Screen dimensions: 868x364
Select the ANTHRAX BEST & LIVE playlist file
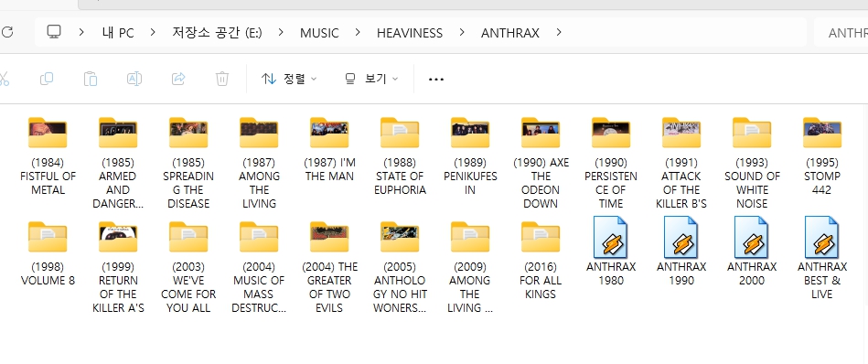pyautogui.click(x=822, y=257)
